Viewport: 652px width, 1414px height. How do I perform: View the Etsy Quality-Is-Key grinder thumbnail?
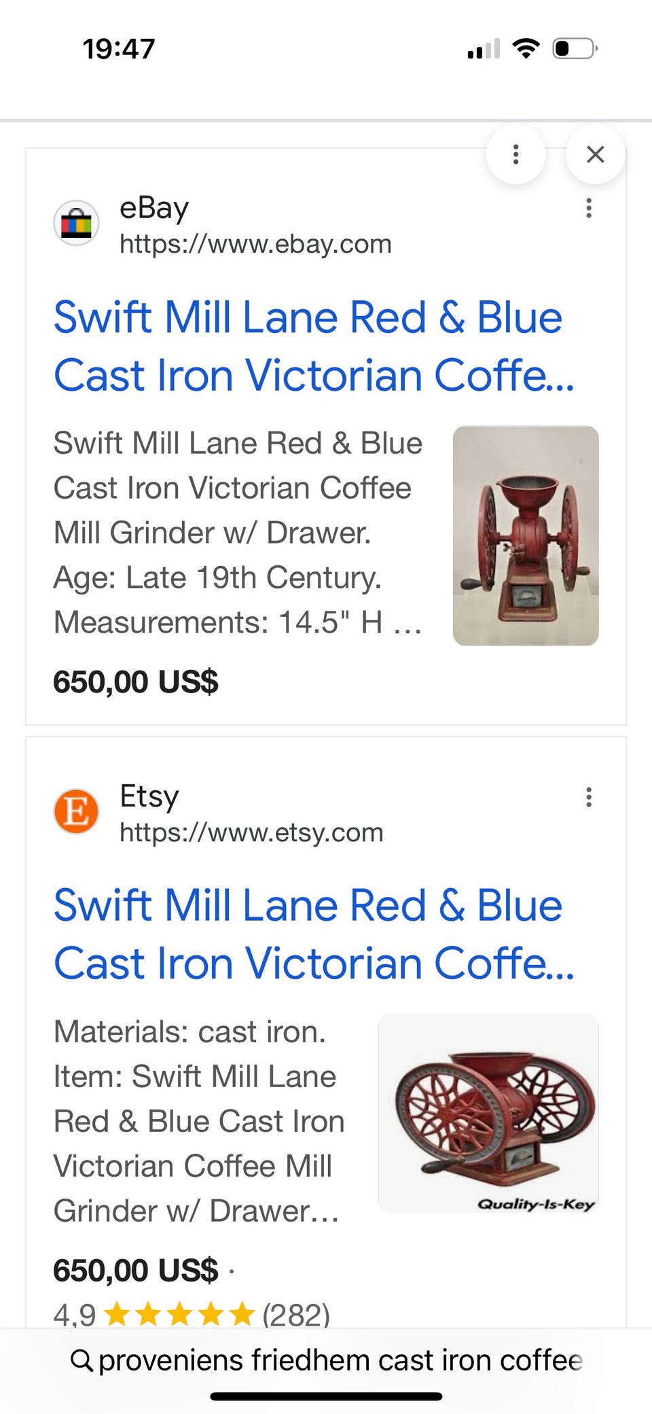(488, 1113)
